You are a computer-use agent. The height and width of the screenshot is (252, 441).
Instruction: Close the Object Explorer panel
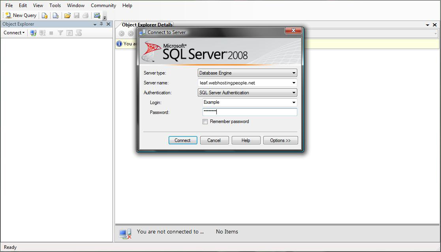click(x=108, y=24)
